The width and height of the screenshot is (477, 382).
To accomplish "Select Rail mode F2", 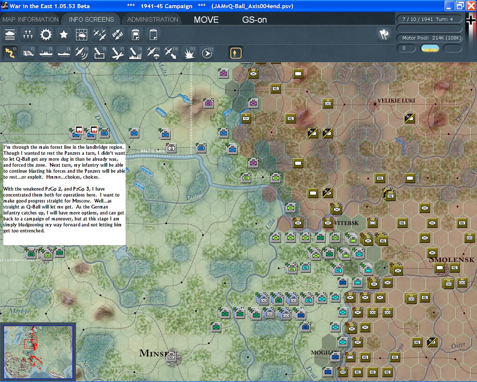I will (28, 53).
